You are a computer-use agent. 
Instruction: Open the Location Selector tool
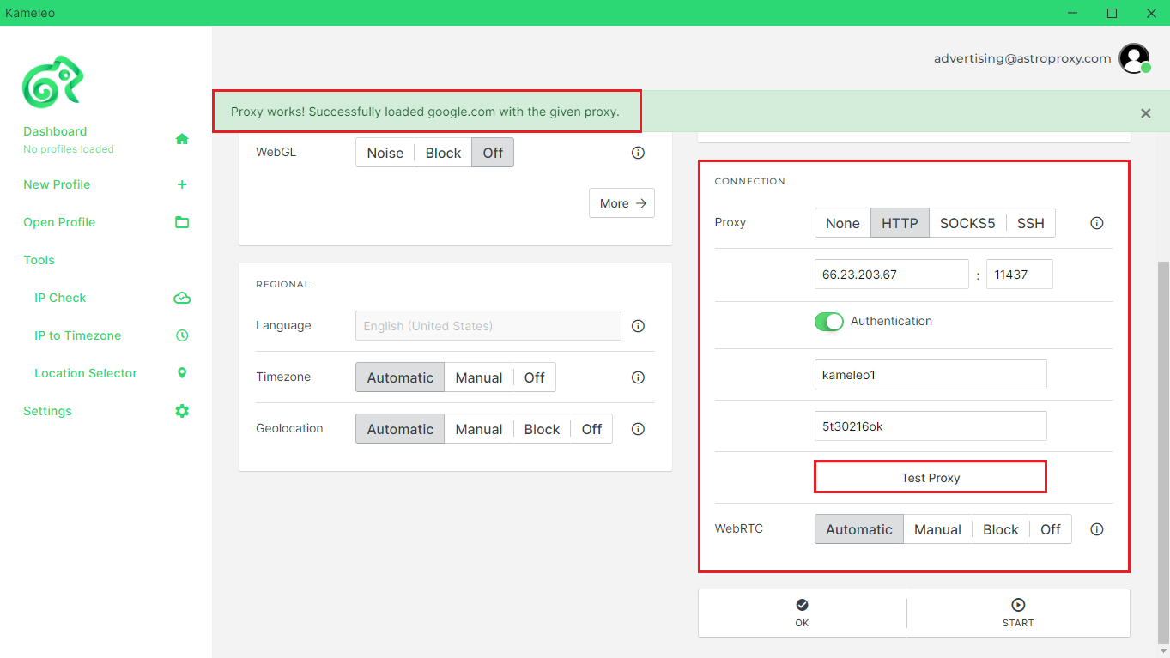[86, 373]
